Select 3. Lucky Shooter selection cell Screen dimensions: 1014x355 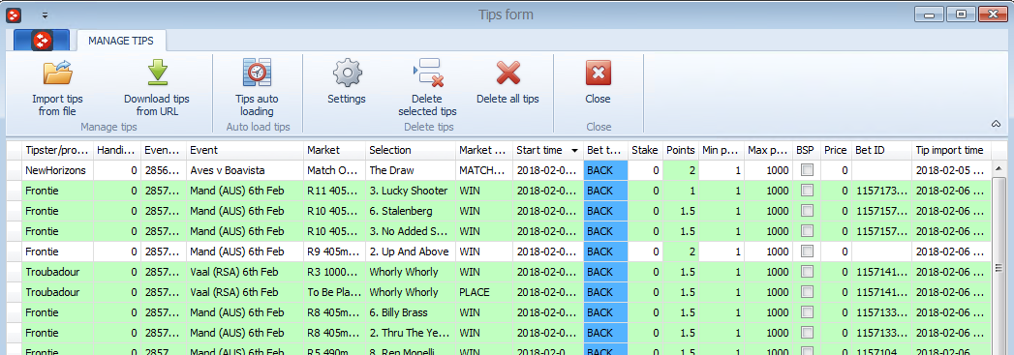coord(411,192)
